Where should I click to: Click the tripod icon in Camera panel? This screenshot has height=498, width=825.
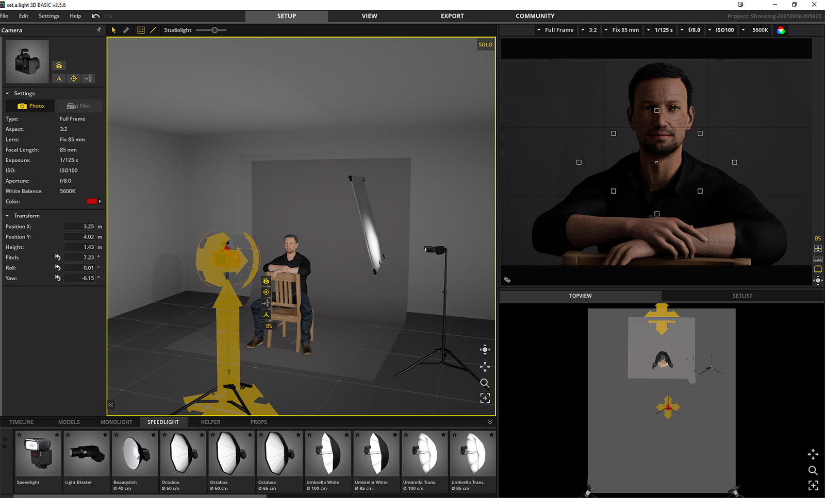59,78
